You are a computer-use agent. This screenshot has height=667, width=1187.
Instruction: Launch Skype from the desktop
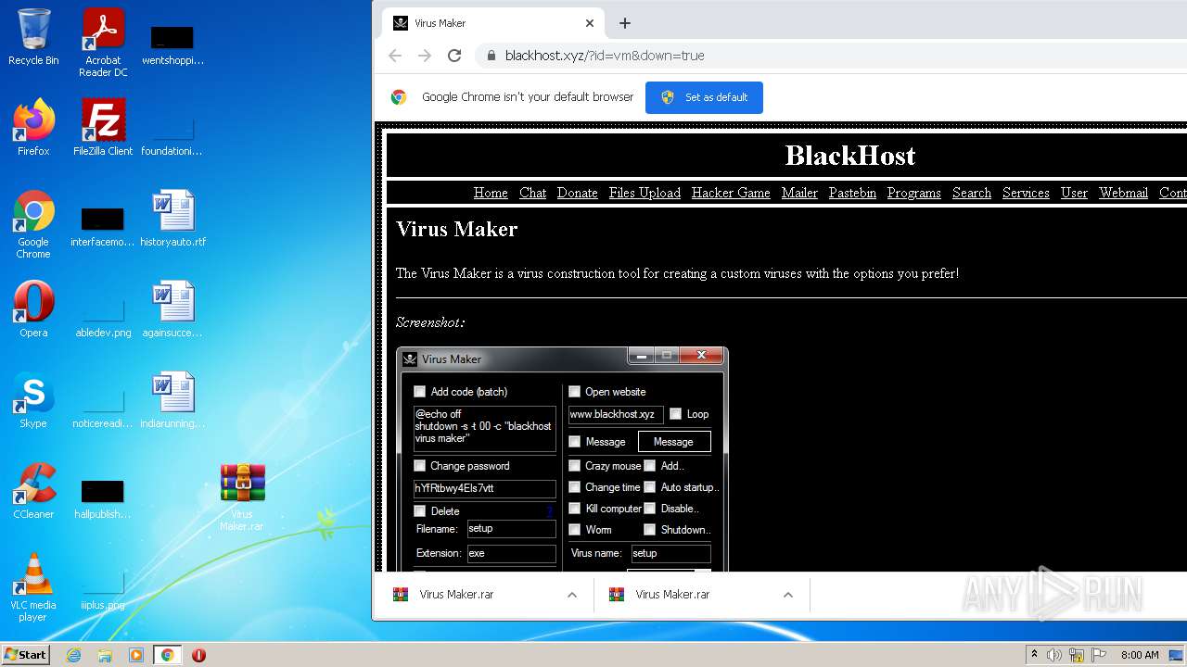(33, 400)
